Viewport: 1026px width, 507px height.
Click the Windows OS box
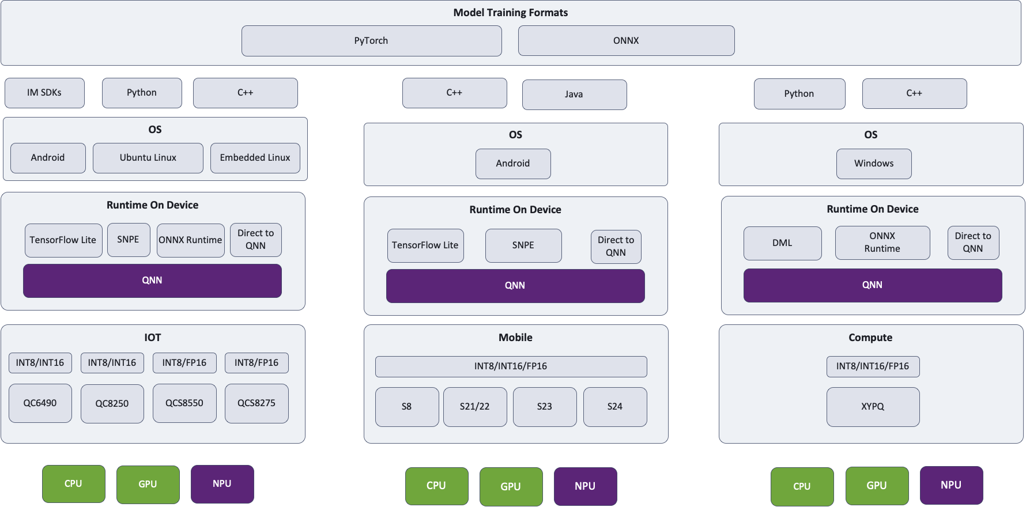[873, 164]
